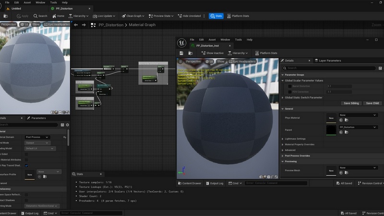This screenshot has height=216, width=384.
Task: Reset Material Domain to default arrow
Action: (x=65, y=137)
